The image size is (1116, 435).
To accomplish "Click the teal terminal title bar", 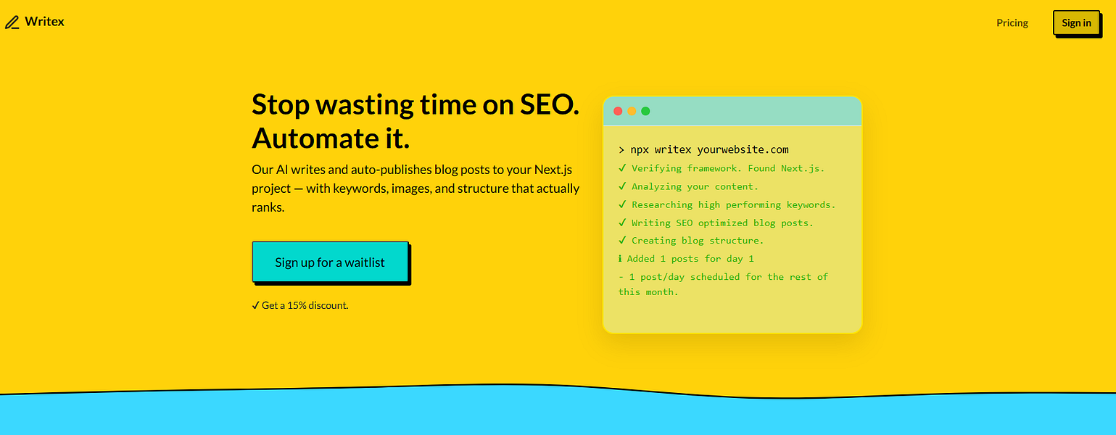I will [747, 111].
